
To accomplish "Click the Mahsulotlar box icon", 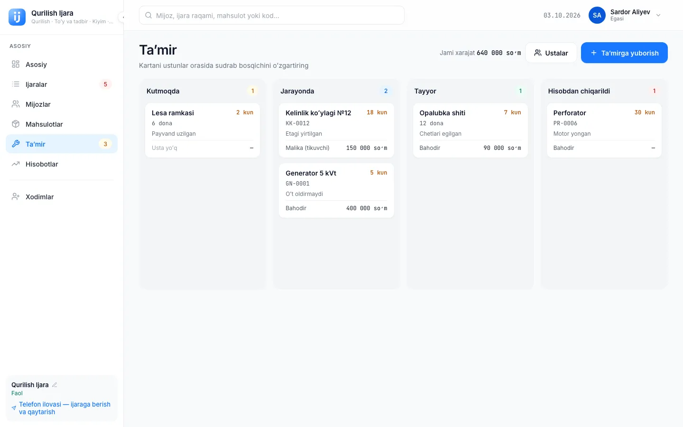I will tap(16, 124).
